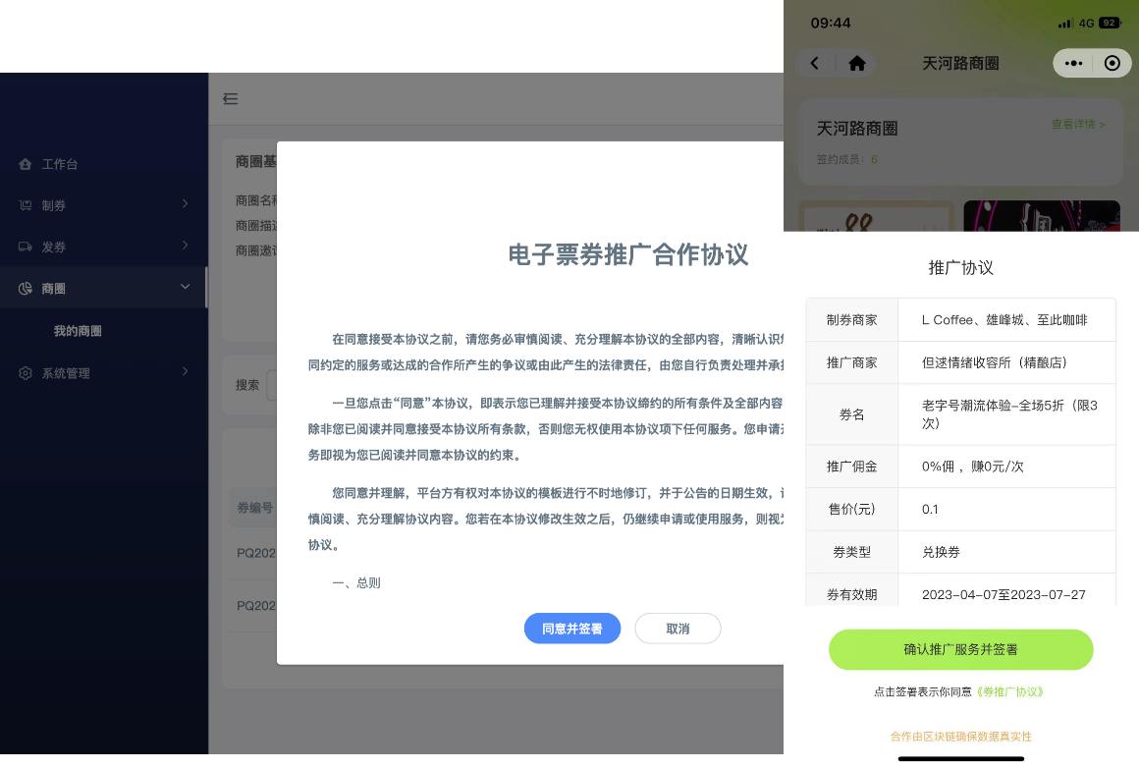Click the 发券 delivery truck icon
Viewport: 1139px width, 769px height.
point(26,247)
